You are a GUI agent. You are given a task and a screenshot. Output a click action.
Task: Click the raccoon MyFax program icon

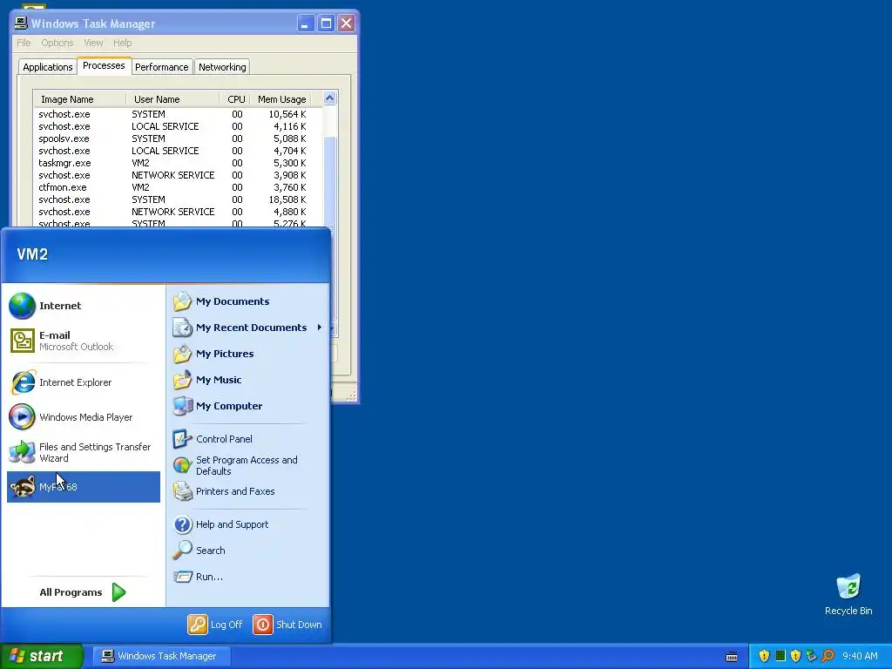(23, 487)
